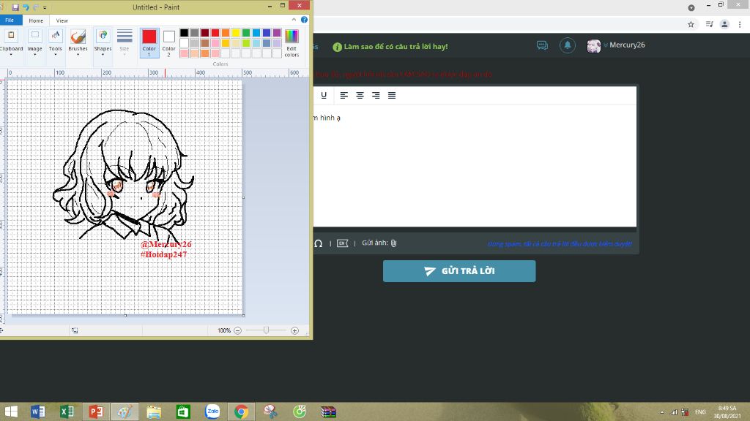Click the Paint drawing canvas

coord(125,197)
